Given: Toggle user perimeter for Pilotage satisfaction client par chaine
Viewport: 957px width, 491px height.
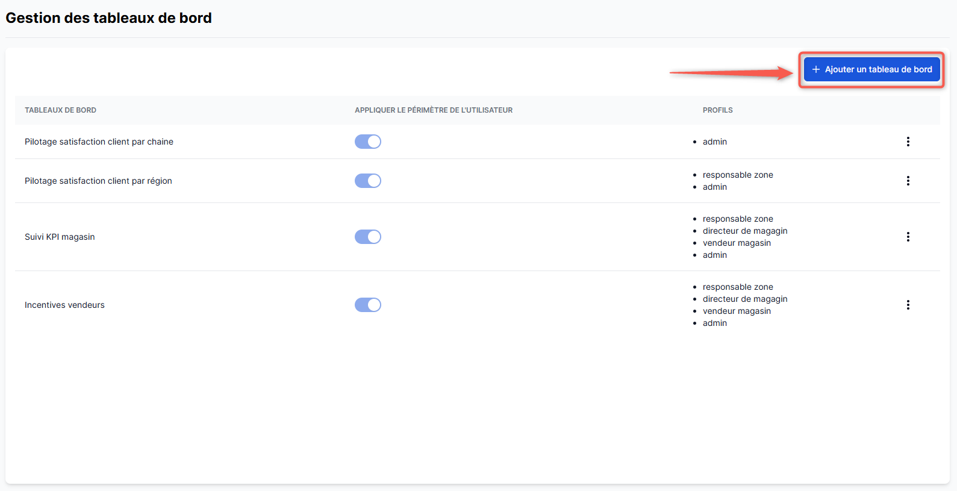Looking at the screenshot, I should point(368,142).
